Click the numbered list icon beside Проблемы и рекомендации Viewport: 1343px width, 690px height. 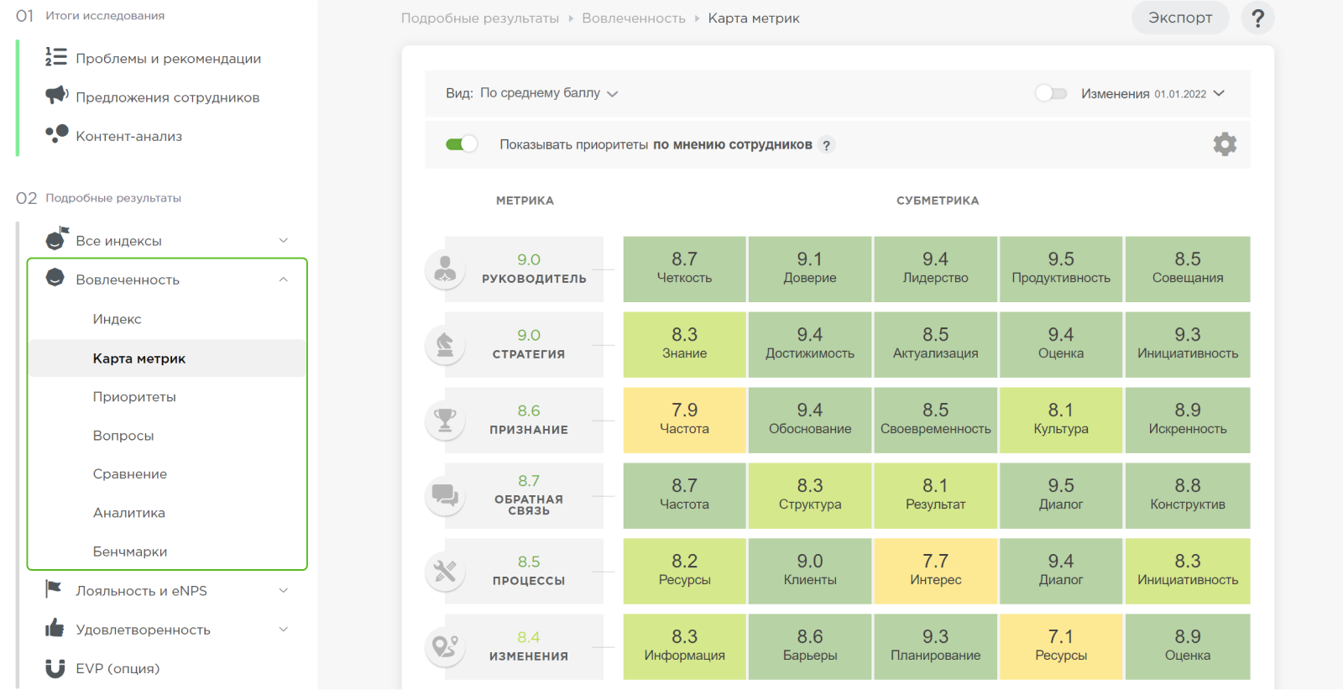55,57
